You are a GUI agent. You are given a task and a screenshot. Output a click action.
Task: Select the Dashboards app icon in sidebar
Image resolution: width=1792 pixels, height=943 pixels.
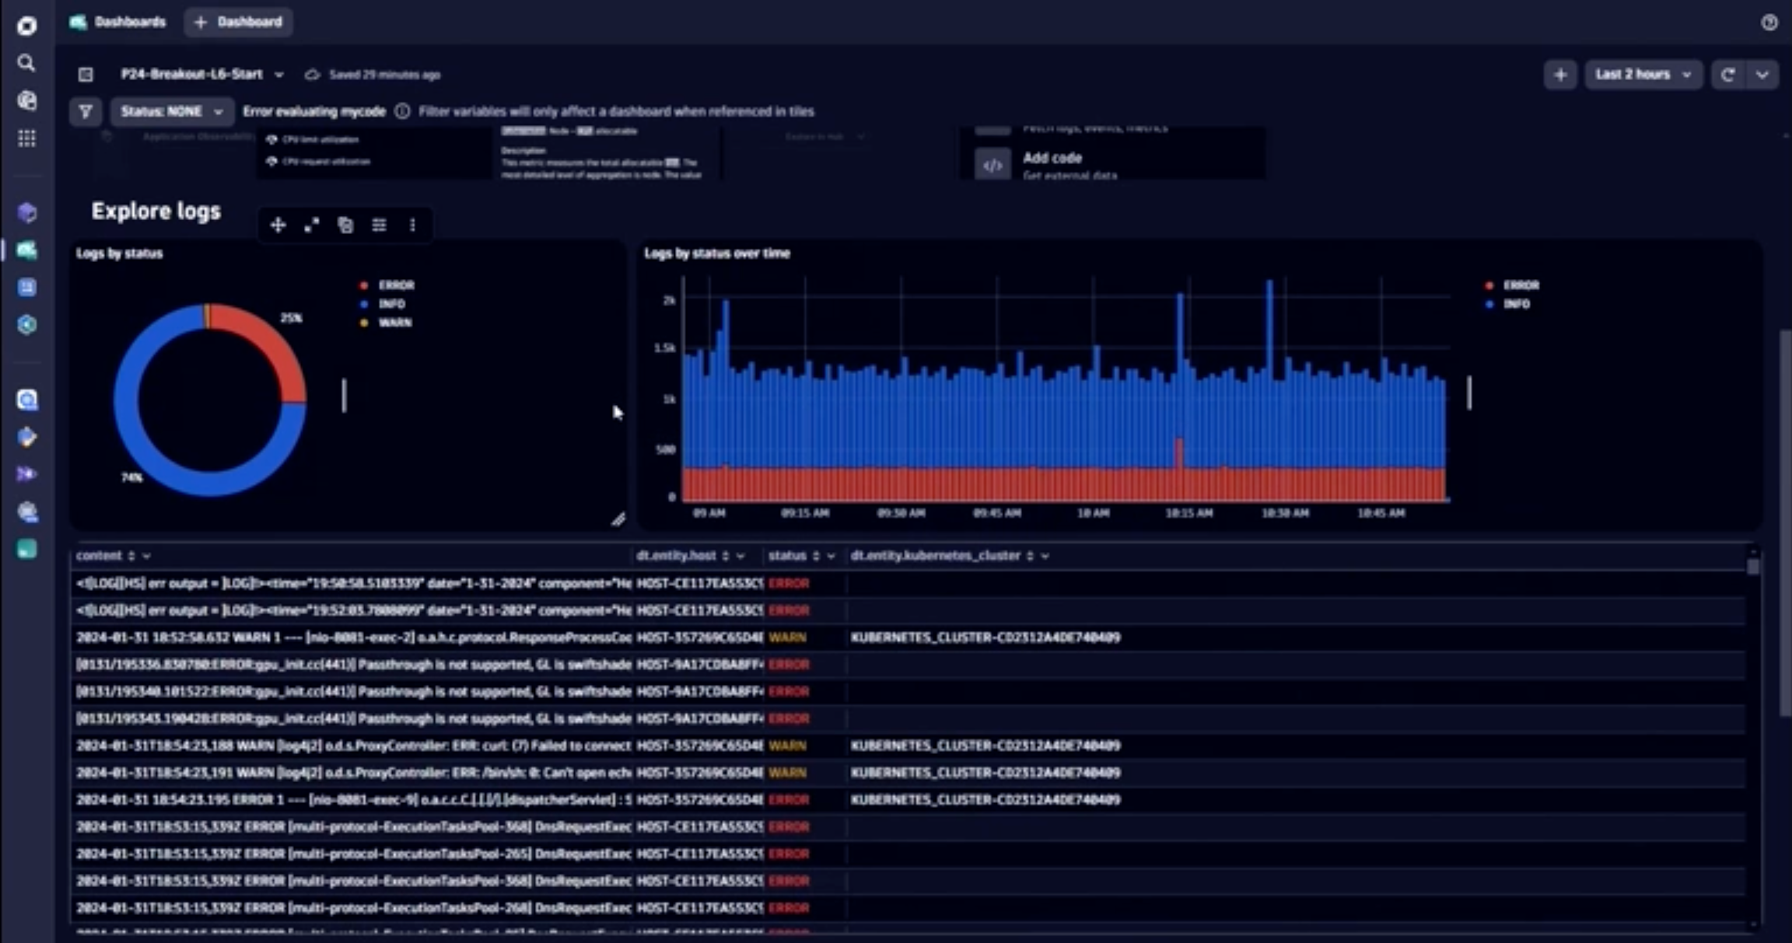(26, 250)
